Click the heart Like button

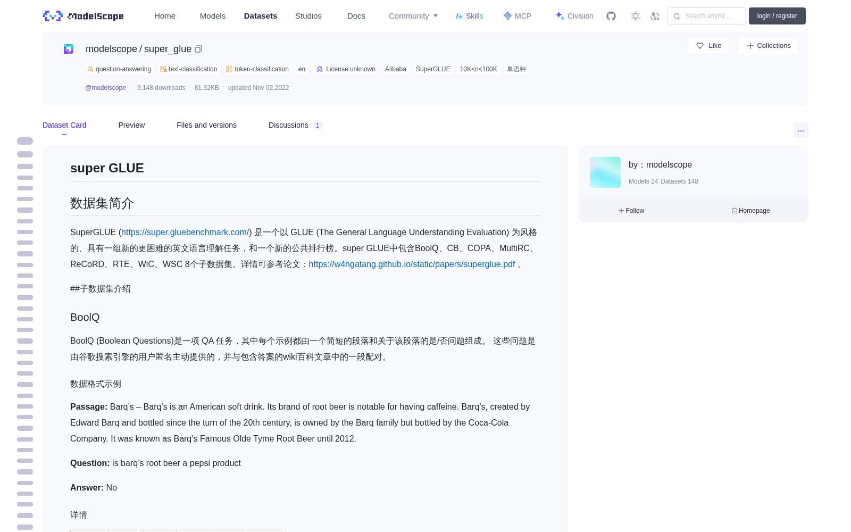[x=708, y=46]
